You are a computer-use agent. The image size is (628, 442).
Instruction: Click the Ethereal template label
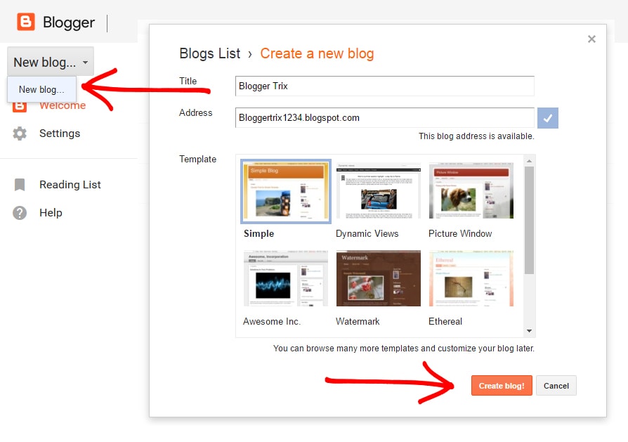pyautogui.click(x=445, y=321)
